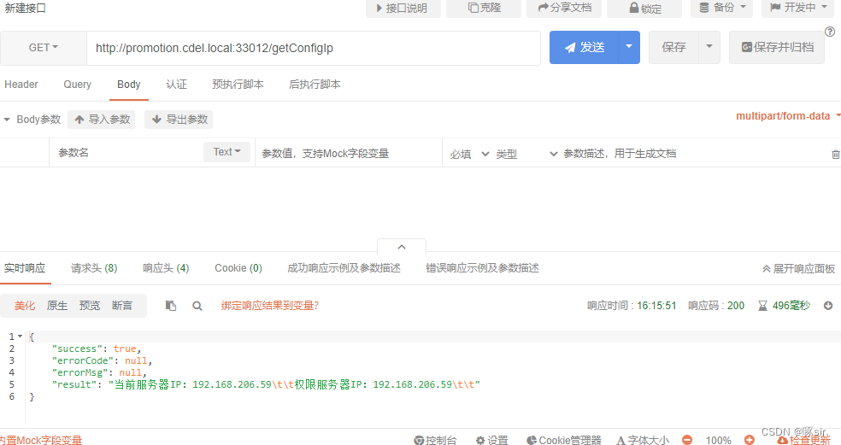The height and width of the screenshot is (445, 841).
Task: Click the 克隆 clone button
Action: tap(484, 8)
